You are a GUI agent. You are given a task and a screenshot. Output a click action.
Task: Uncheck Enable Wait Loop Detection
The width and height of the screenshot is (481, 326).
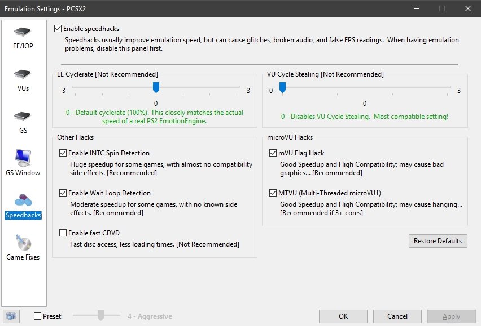63,193
